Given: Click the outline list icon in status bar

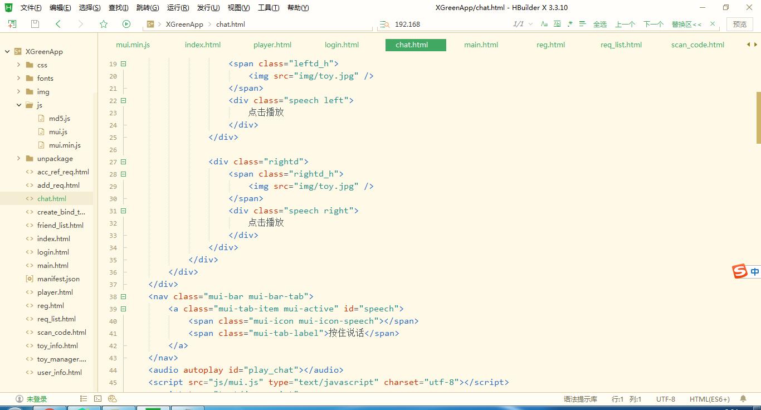Looking at the screenshot, I should [84, 399].
